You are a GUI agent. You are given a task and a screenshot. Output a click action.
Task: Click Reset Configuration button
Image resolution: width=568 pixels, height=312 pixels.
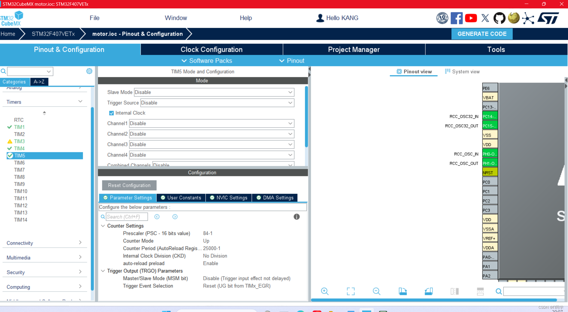129,185
